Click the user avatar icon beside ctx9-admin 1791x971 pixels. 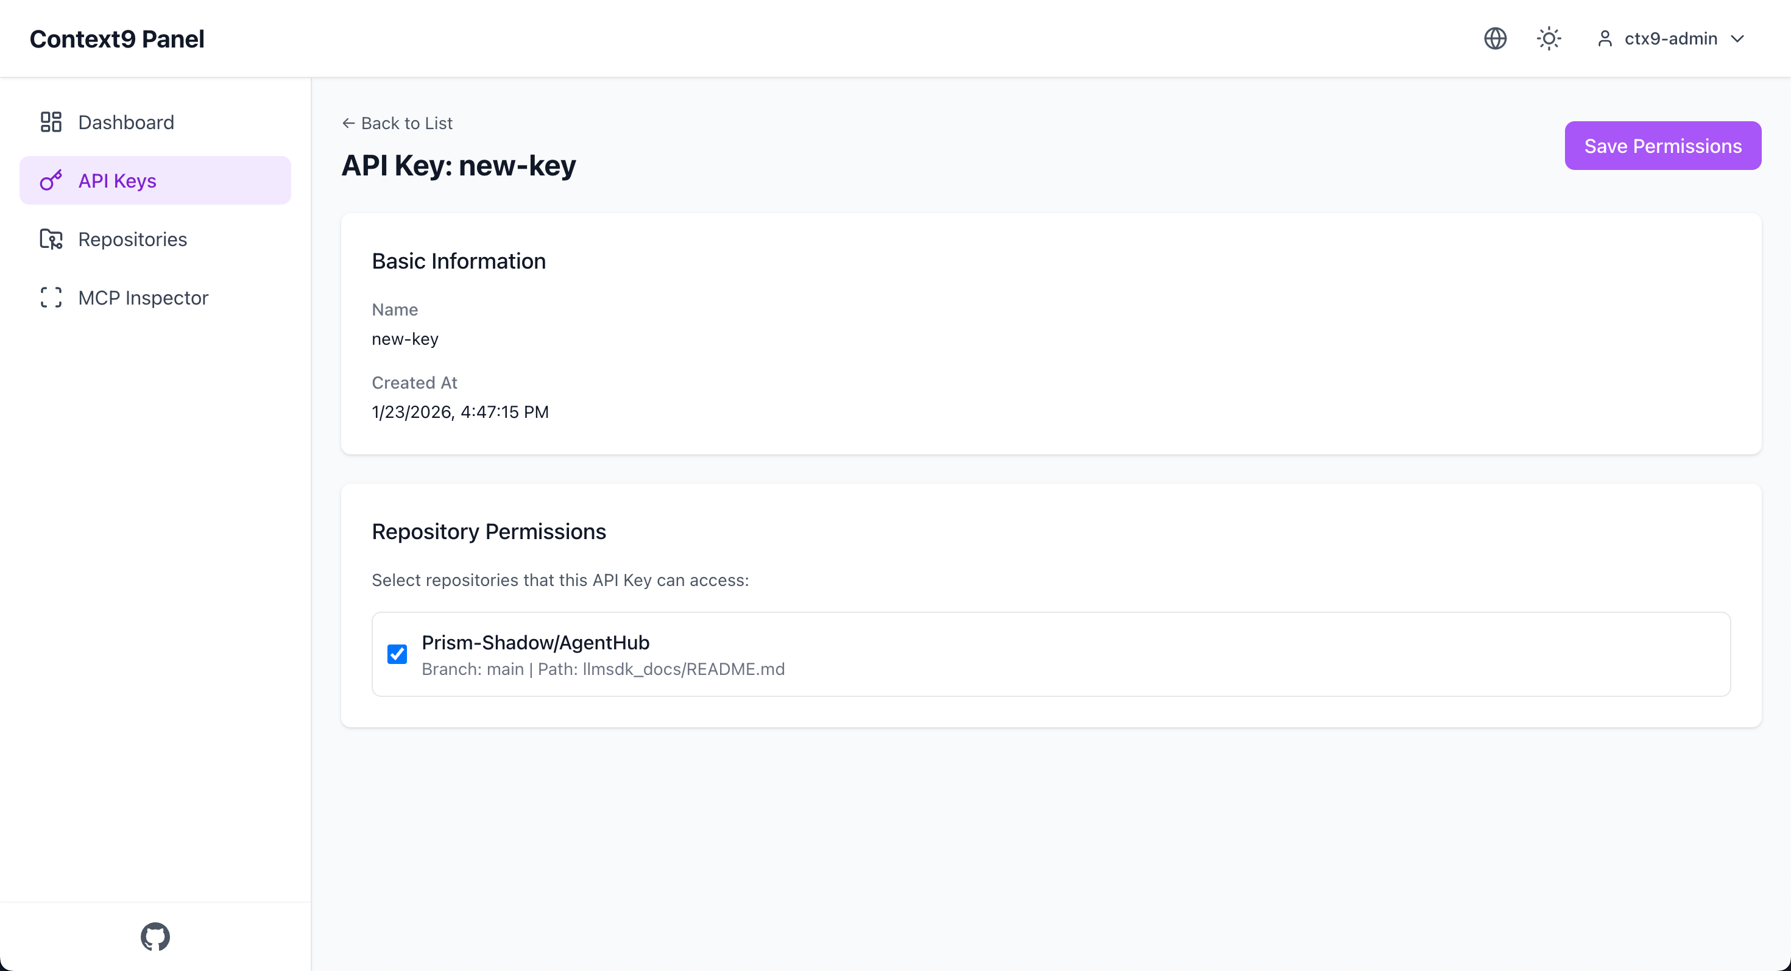click(x=1605, y=38)
